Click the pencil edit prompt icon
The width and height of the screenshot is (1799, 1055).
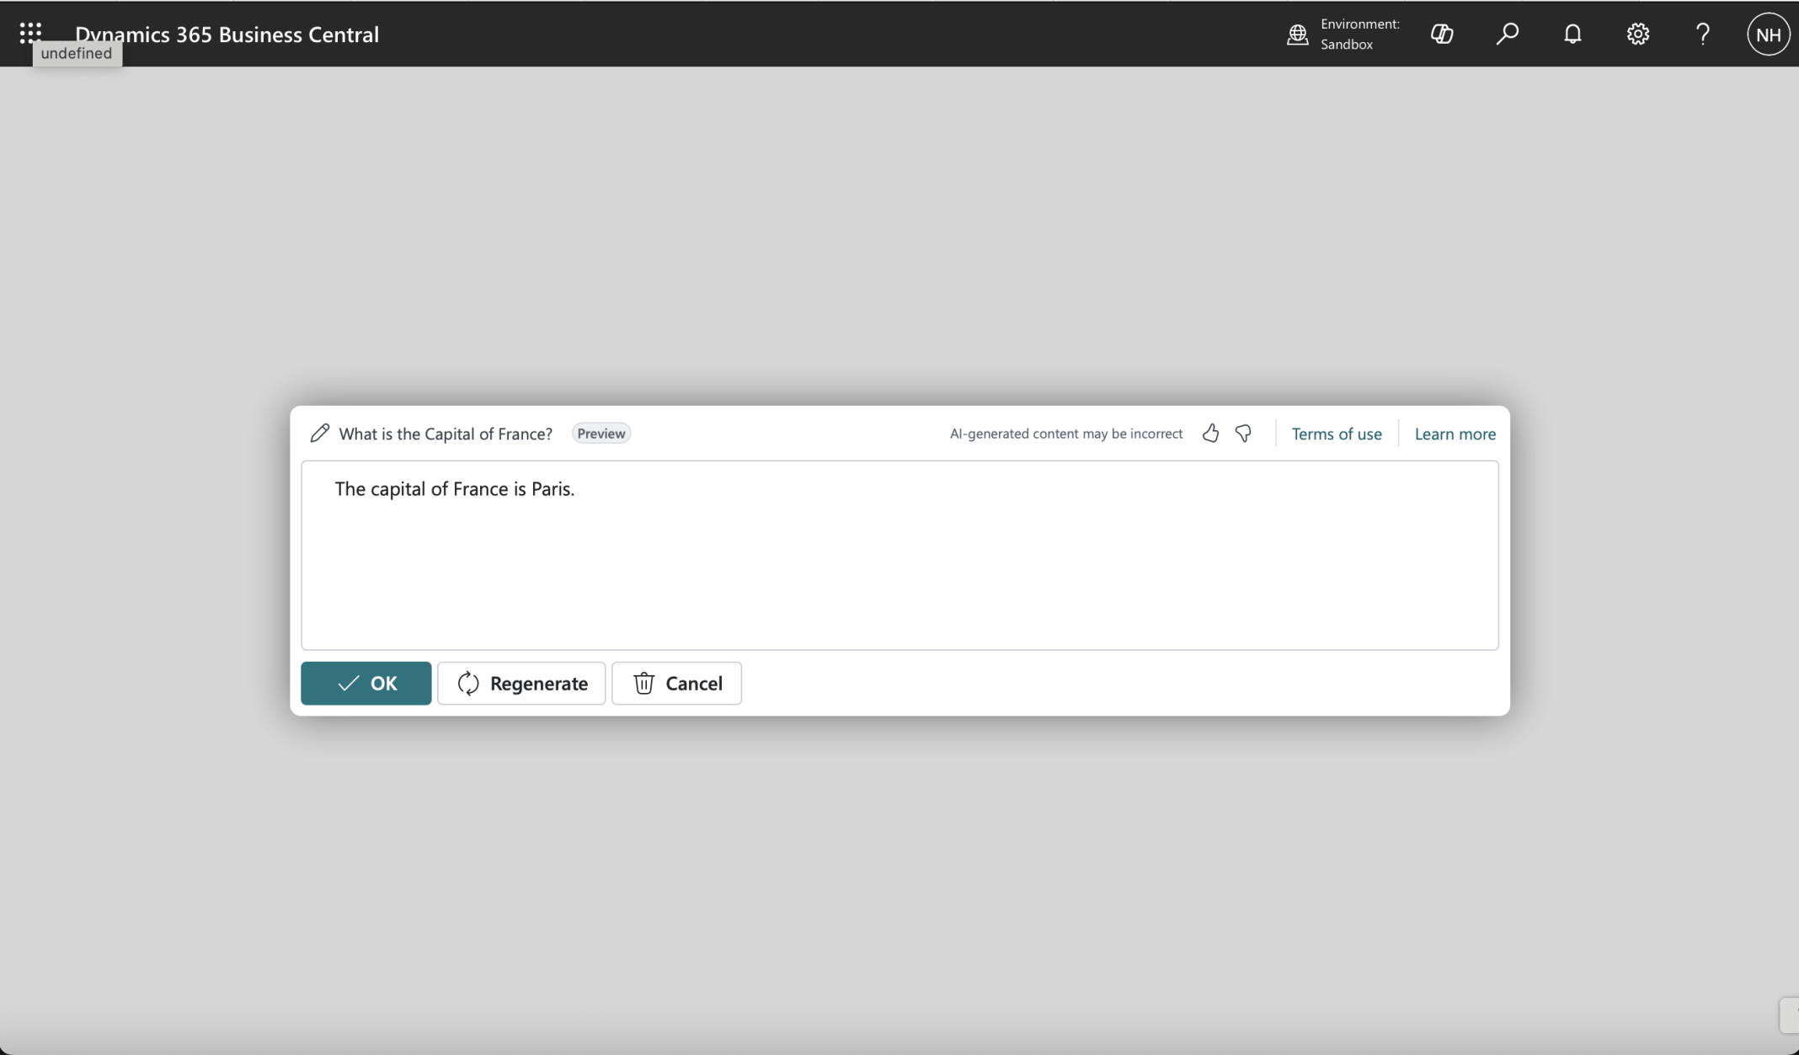(319, 433)
